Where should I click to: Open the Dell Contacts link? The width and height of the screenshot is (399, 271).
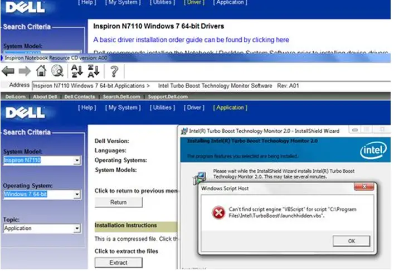80,97
